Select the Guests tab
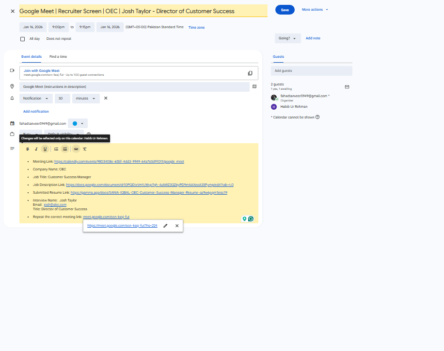This screenshot has width=444, height=351. [278, 56]
